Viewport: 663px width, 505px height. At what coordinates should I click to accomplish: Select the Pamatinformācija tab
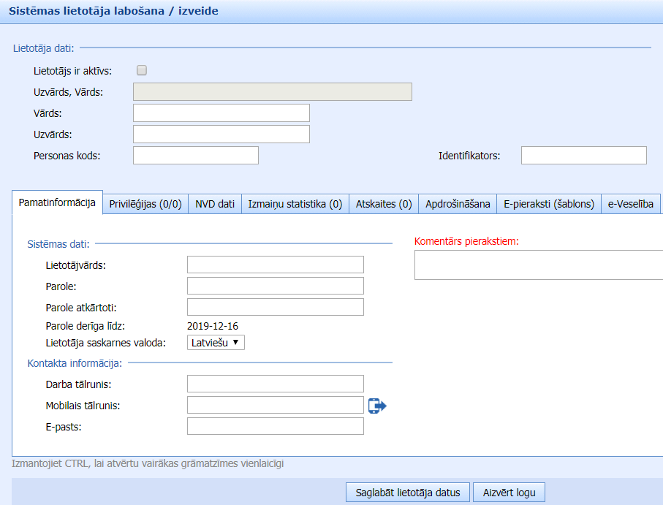[x=57, y=203]
